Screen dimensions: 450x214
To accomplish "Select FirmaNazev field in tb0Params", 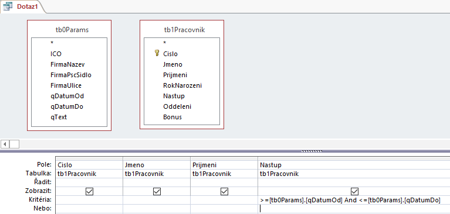I will [x=67, y=64].
